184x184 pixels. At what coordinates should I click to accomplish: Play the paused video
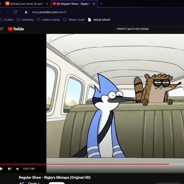point(1,169)
